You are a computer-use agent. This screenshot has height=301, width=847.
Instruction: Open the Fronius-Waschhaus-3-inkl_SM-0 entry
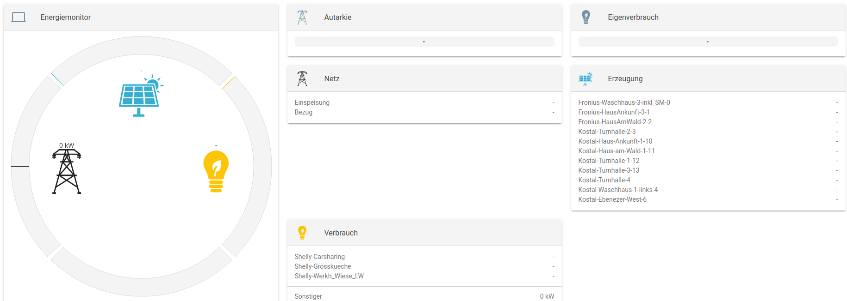pos(624,102)
